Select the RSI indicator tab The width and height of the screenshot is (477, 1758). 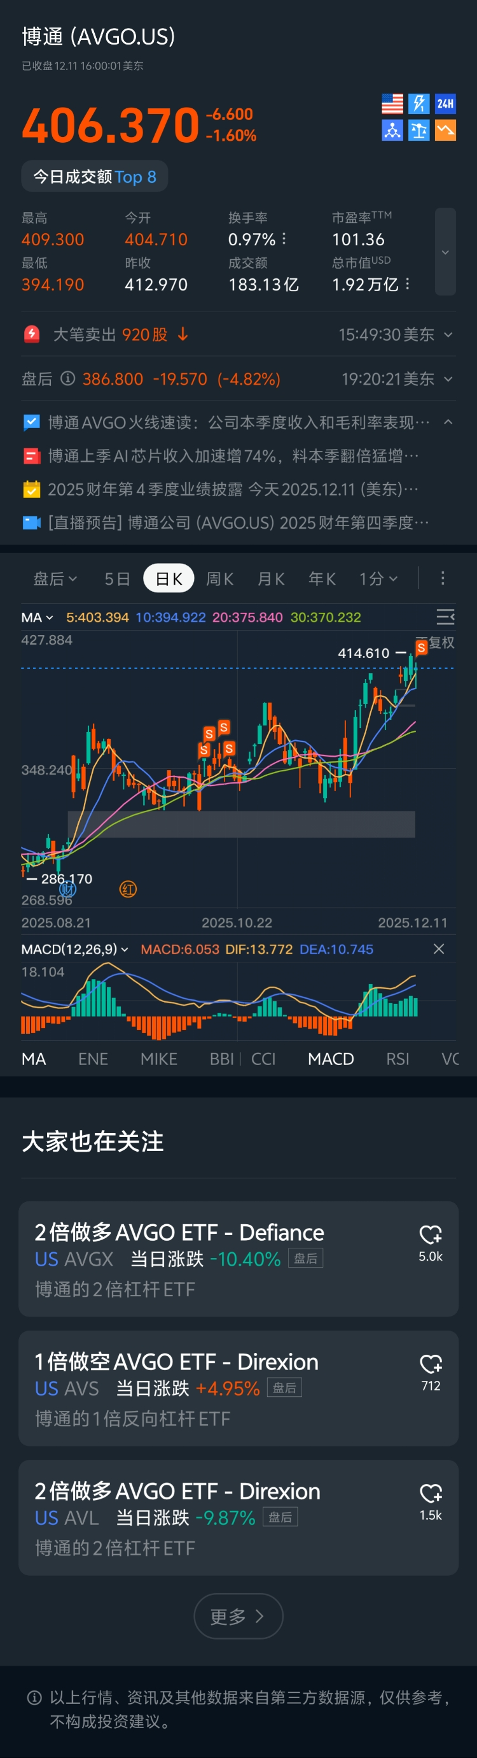tap(397, 1059)
